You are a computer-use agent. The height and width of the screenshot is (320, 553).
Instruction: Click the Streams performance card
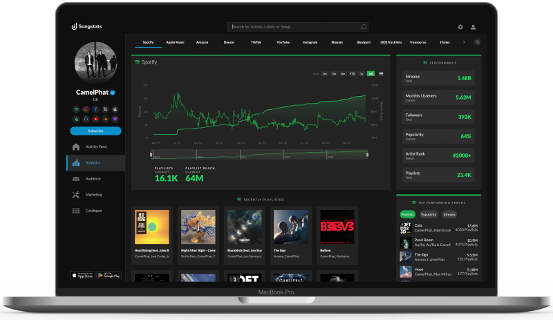[438, 78]
